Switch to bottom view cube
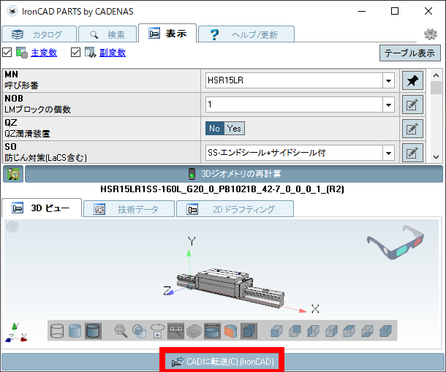This screenshot has width=446, height=372. tap(368, 331)
